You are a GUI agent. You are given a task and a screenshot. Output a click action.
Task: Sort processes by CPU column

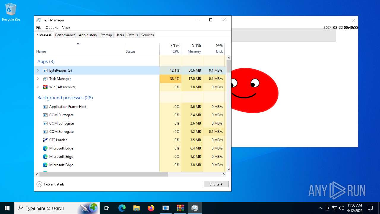coord(170,48)
